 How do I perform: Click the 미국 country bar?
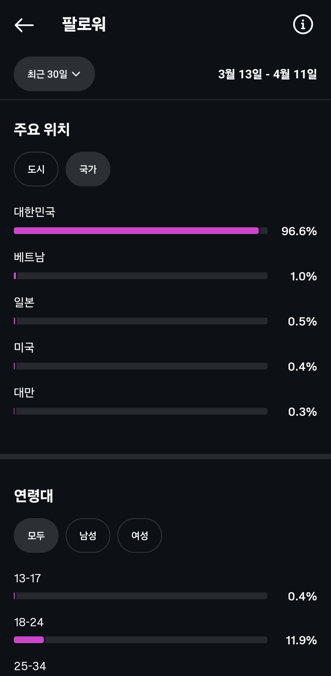141,366
